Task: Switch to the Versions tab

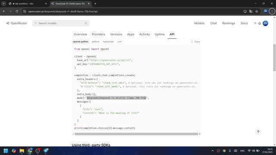Action: click(116, 34)
